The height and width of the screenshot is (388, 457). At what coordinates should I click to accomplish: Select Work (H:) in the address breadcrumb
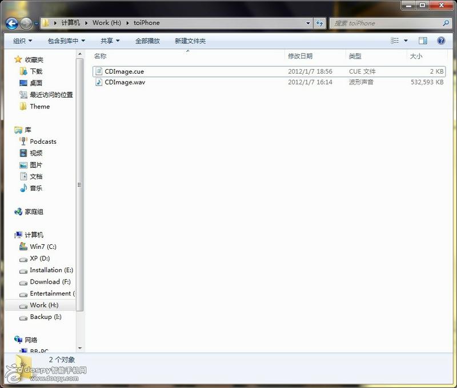click(x=107, y=23)
